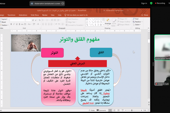
Task: Toggle the Notes pane
Action: coord(92,110)
